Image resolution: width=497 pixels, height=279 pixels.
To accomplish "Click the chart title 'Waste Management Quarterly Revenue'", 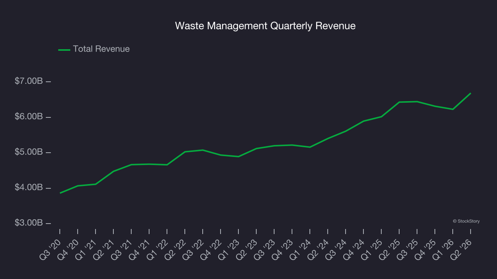I will click(265, 26).
